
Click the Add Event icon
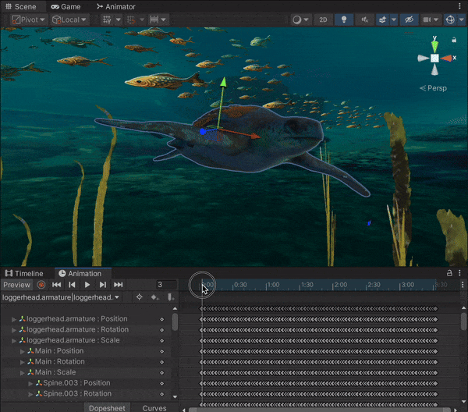(170, 297)
